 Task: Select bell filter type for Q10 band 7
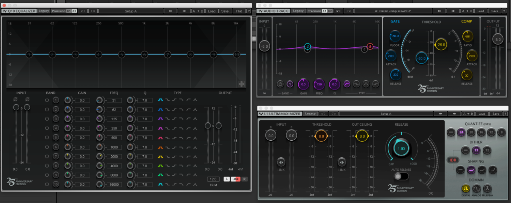(x=161, y=156)
